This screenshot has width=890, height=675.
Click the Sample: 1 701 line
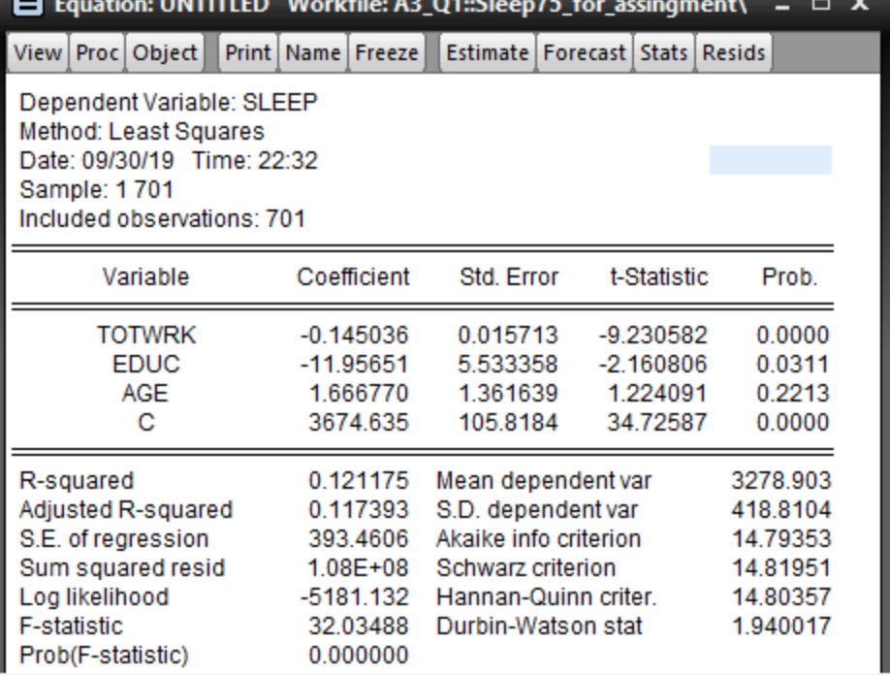click(x=96, y=190)
